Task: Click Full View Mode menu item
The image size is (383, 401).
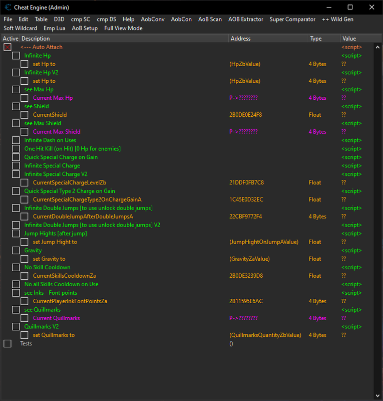Action: coord(123,29)
